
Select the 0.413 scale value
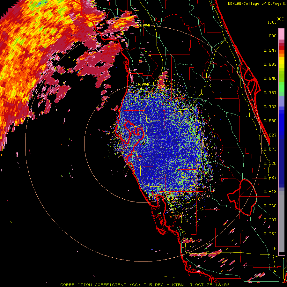pos(270,192)
